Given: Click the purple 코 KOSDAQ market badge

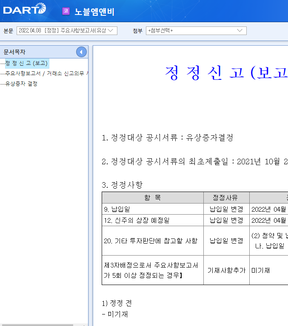Looking at the screenshot, I should click(x=66, y=11).
